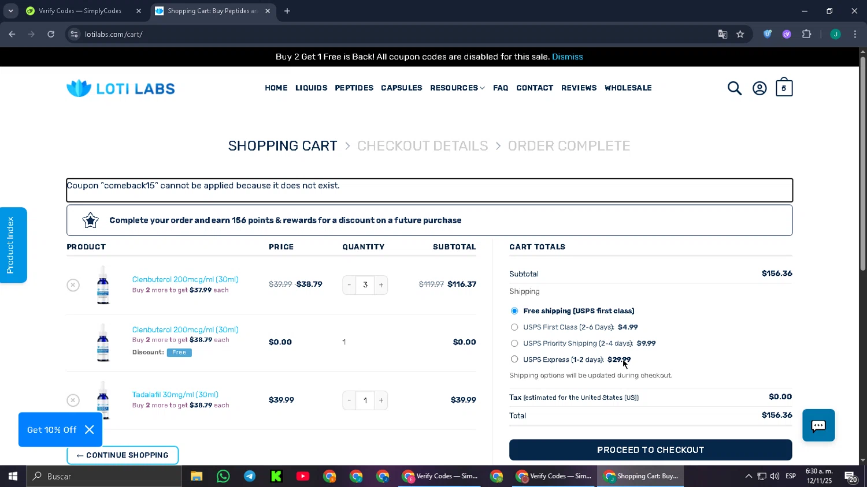The image size is (867, 487).
Task: Bookmark this page with the star icon
Action: pyautogui.click(x=740, y=35)
